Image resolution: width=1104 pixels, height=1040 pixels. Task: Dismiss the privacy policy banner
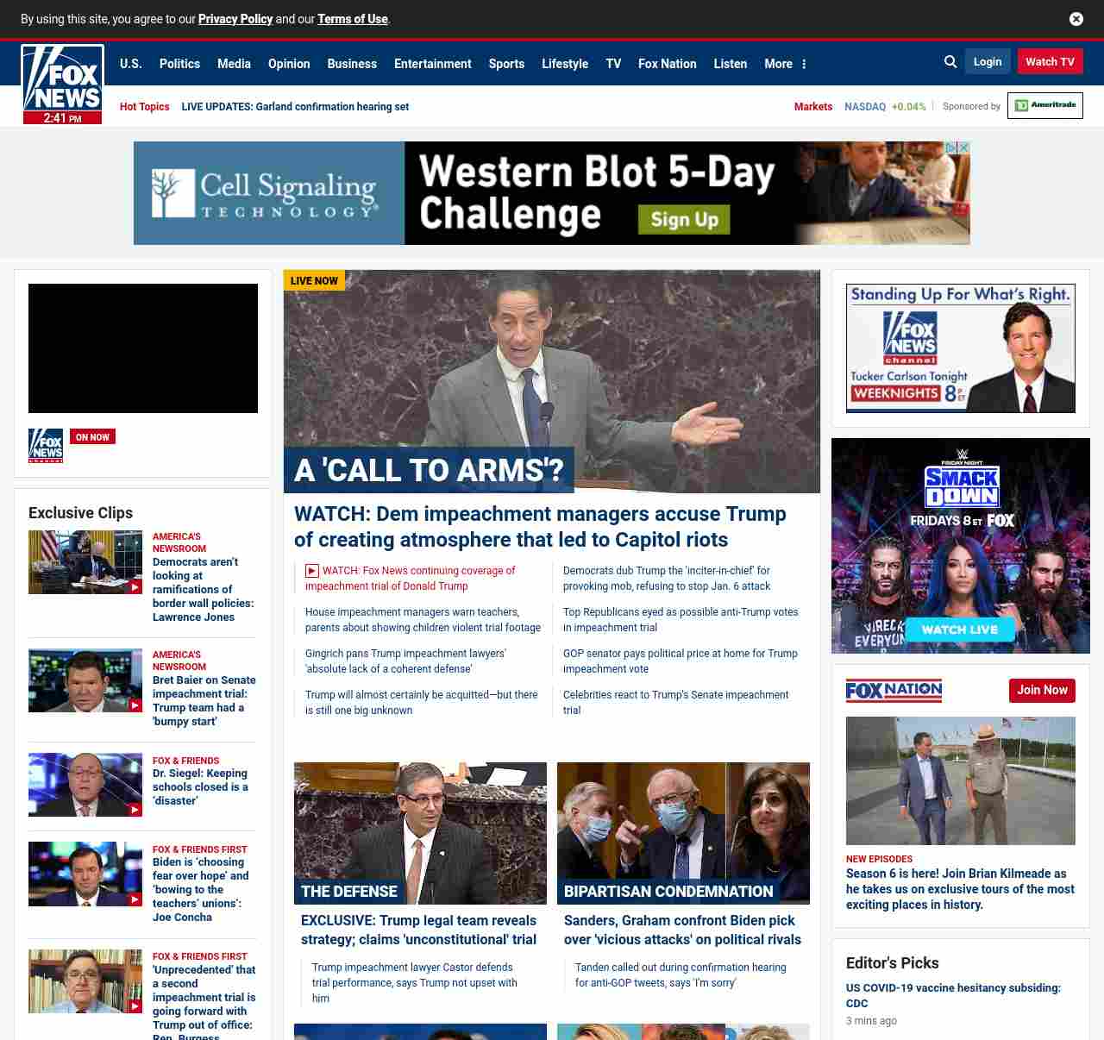[x=1076, y=19]
